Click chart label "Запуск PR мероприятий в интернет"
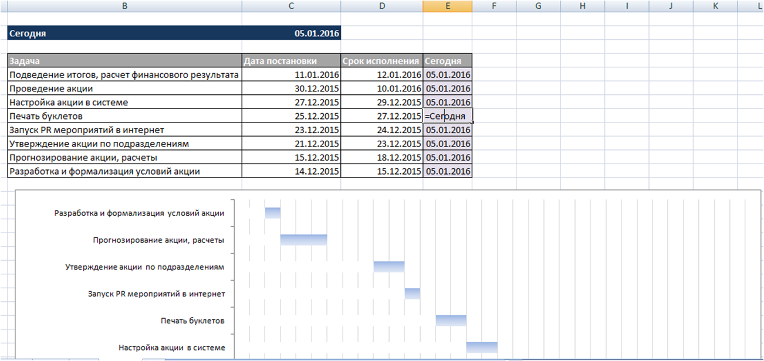The height and width of the screenshot is (361, 764). [156, 294]
